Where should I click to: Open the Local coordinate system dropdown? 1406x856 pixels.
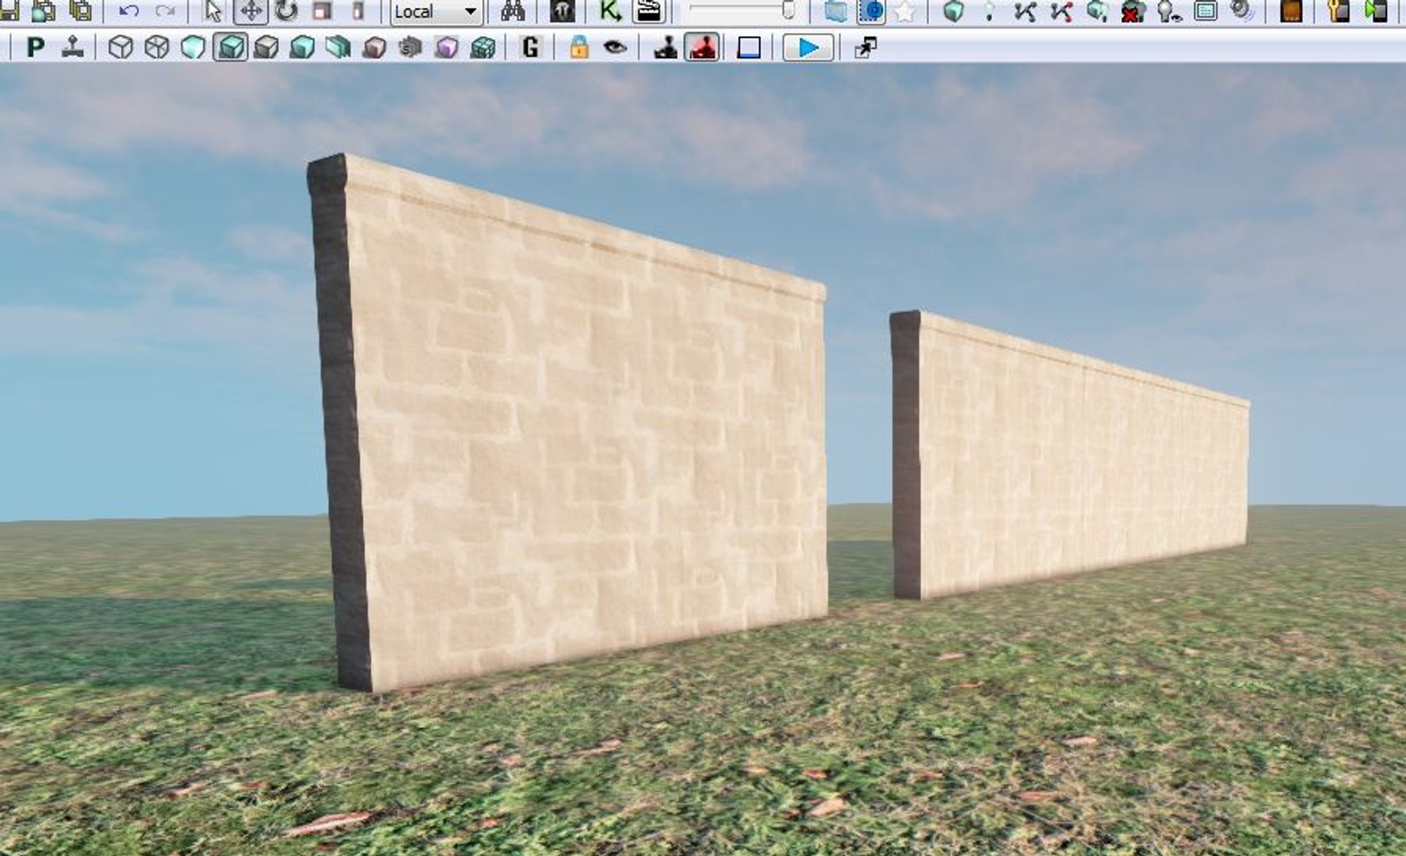[x=436, y=12]
